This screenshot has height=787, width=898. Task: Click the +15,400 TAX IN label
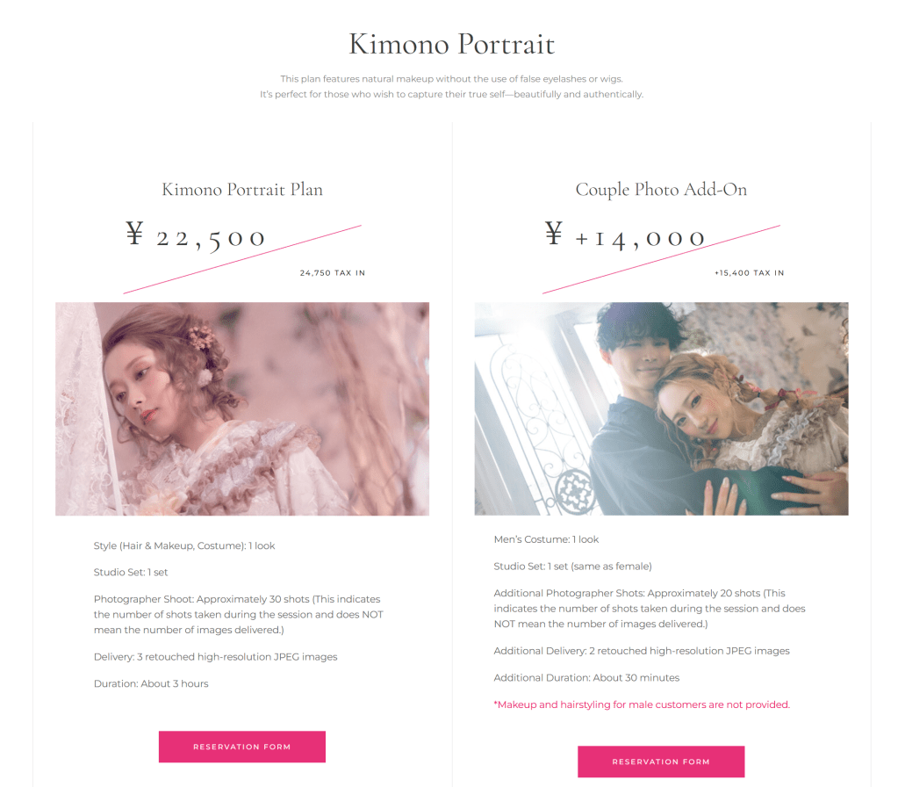[749, 273]
